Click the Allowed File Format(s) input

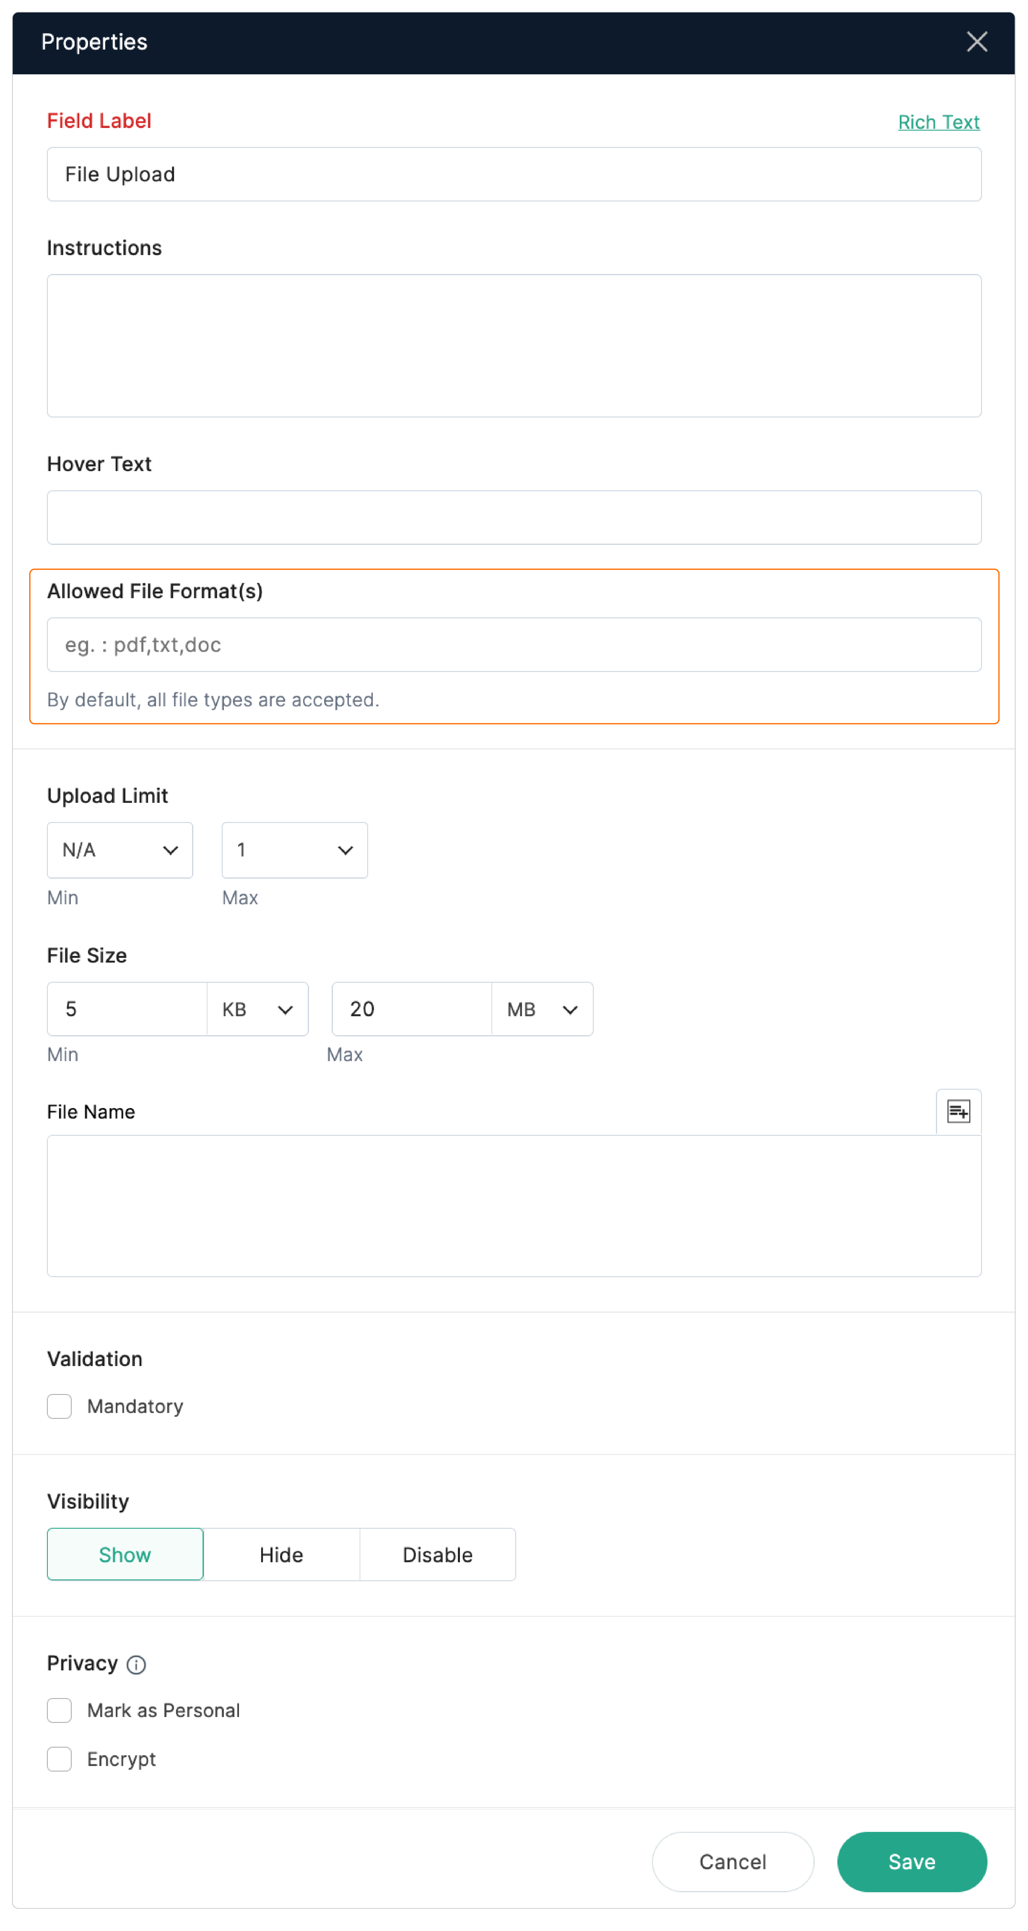514,644
